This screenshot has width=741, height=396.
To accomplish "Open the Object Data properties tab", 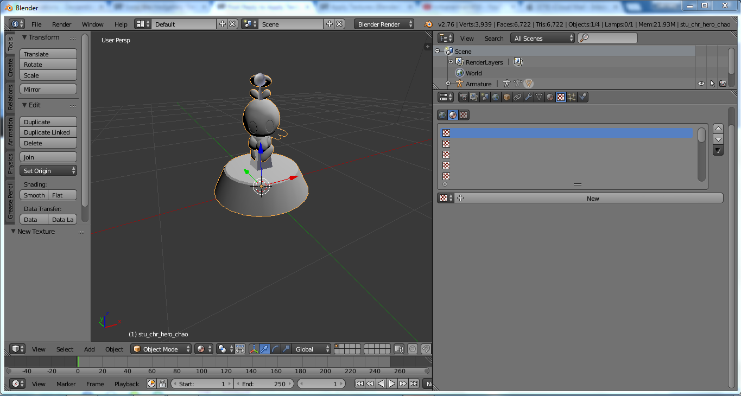I will [x=539, y=97].
